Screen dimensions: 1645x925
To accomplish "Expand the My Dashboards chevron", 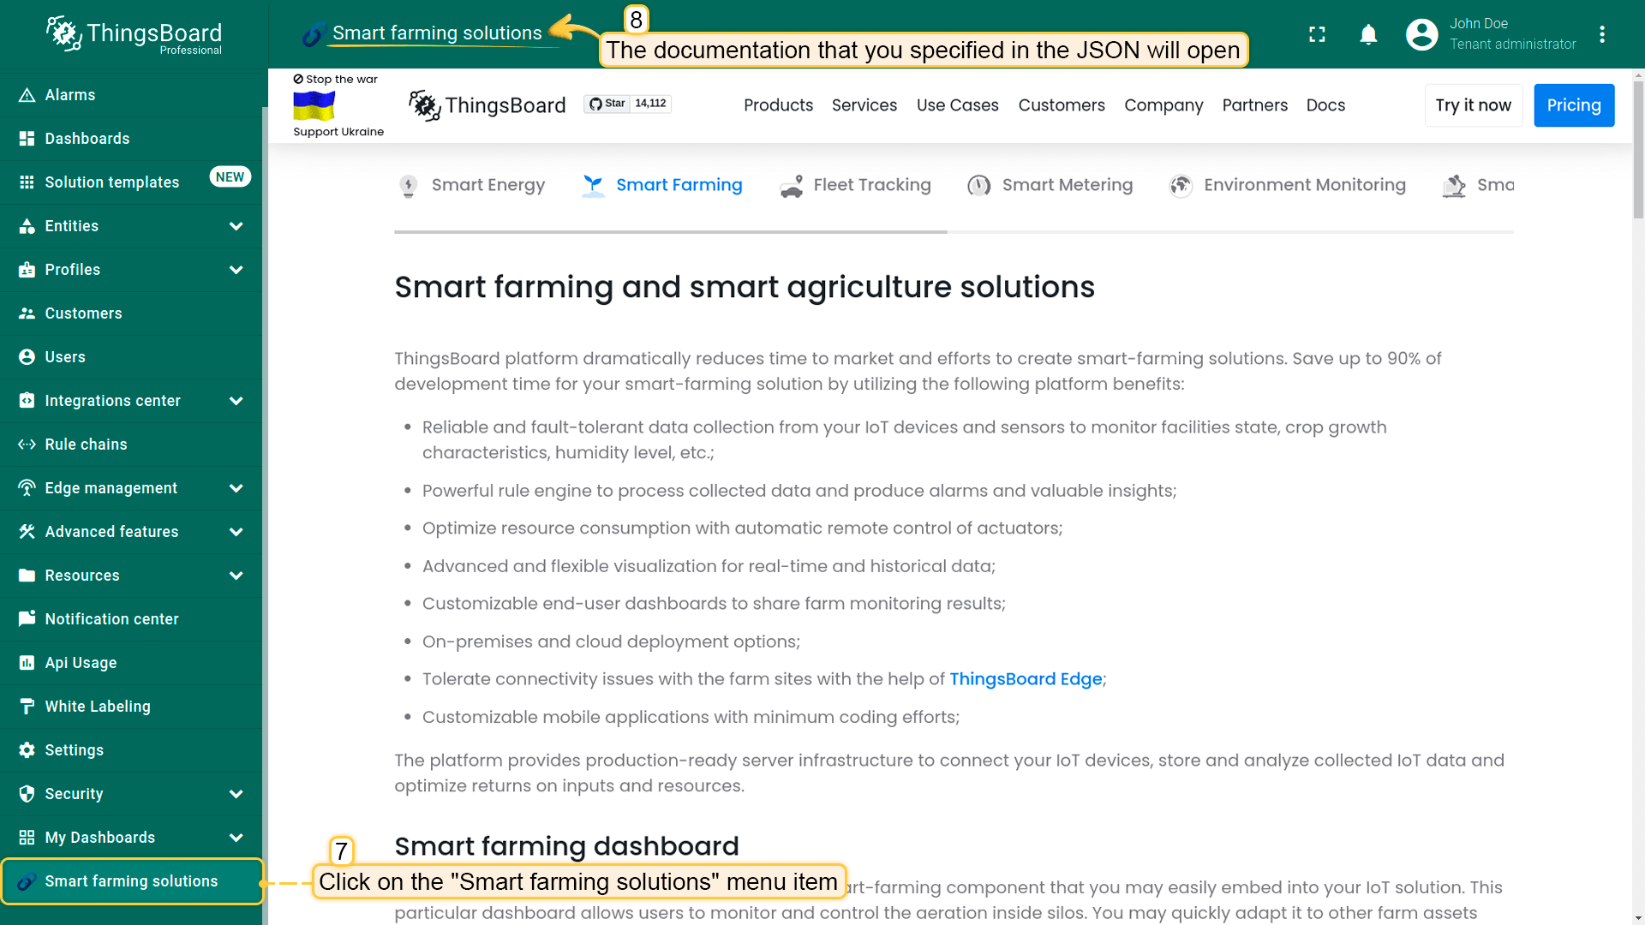I will (236, 838).
